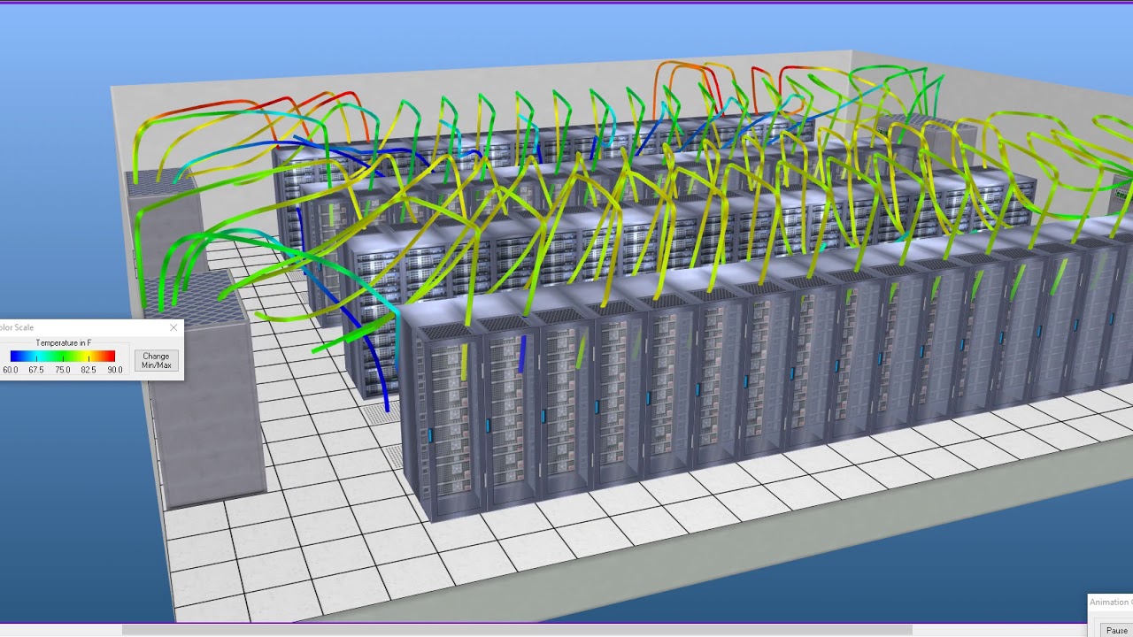Close the Color Scale dialog
This screenshot has width=1133, height=637.
tap(173, 327)
